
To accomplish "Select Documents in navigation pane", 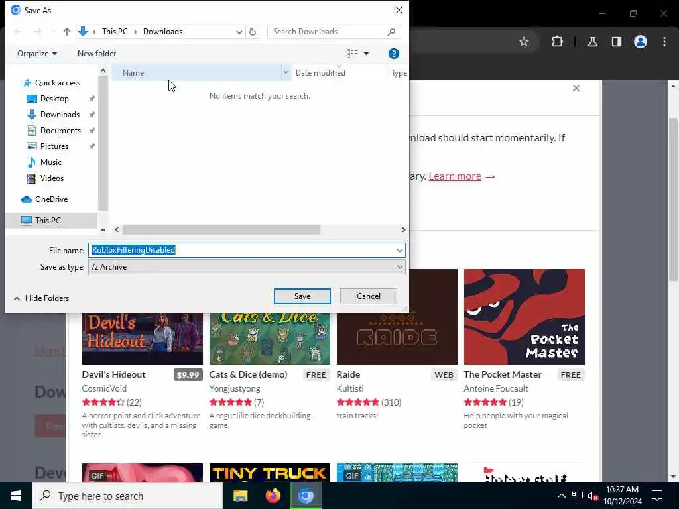I will coord(60,131).
